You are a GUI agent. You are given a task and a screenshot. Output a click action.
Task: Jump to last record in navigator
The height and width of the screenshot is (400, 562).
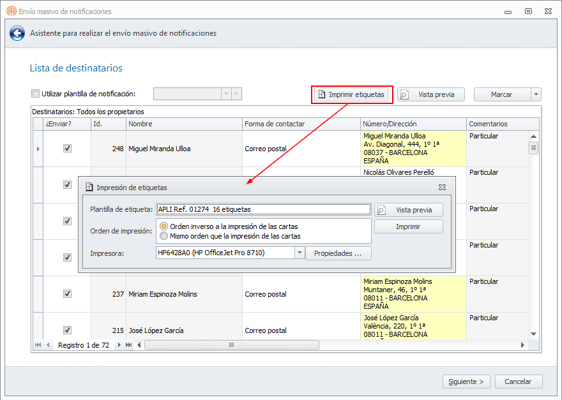(x=129, y=345)
